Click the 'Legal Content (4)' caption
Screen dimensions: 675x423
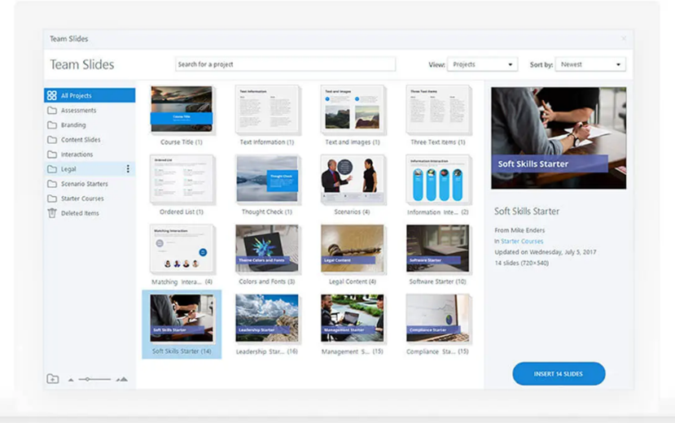[352, 281]
